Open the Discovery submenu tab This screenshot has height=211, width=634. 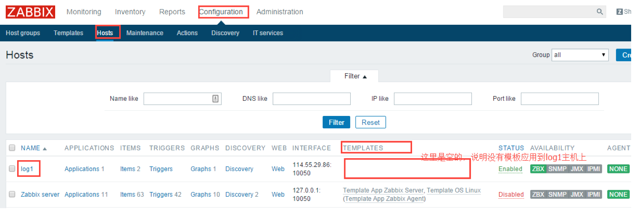tap(225, 33)
